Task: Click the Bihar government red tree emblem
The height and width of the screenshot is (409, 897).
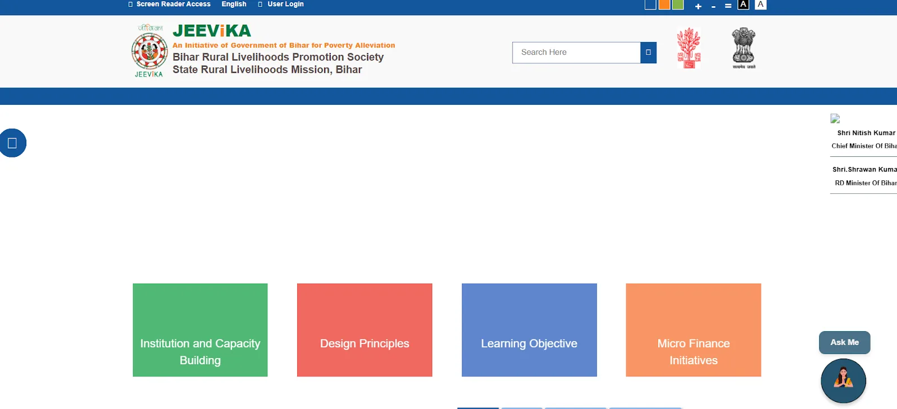Action: (x=688, y=48)
